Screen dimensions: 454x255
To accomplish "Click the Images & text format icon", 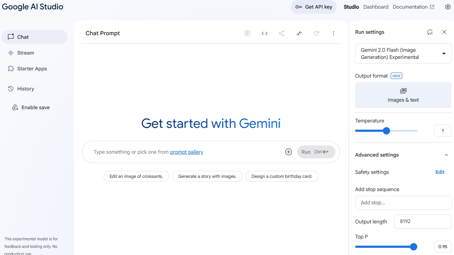I will pyautogui.click(x=403, y=91).
